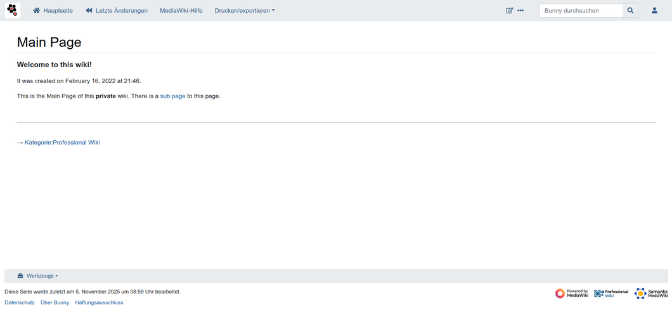Click the edit page pencil icon
The width and height of the screenshot is (672, 310).
509,11
